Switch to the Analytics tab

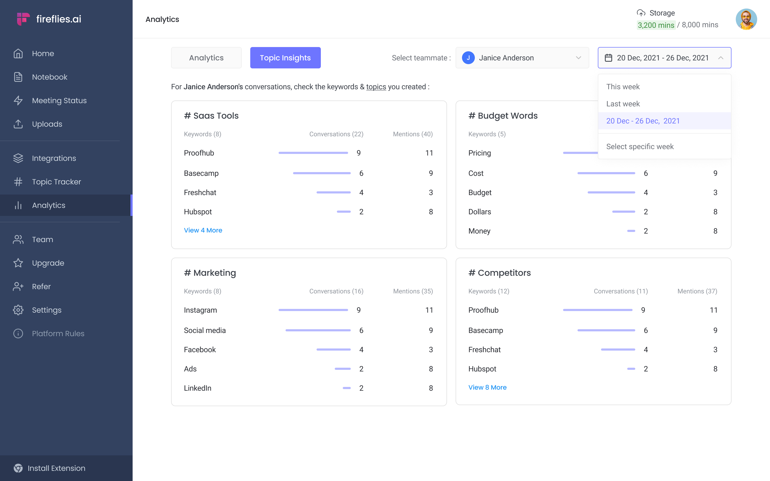(x=206, y=57)
